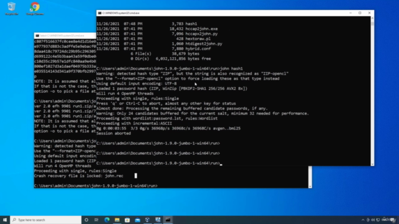The image size is (399, 224).
Task: Open the Recycle Bin desktop icon
Action: click(11, 8)
